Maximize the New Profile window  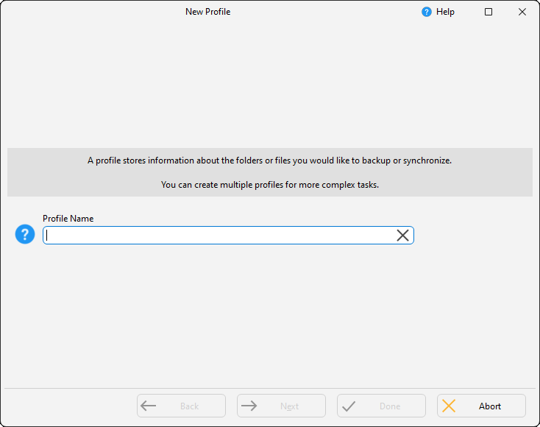click(x=489, y=12)
